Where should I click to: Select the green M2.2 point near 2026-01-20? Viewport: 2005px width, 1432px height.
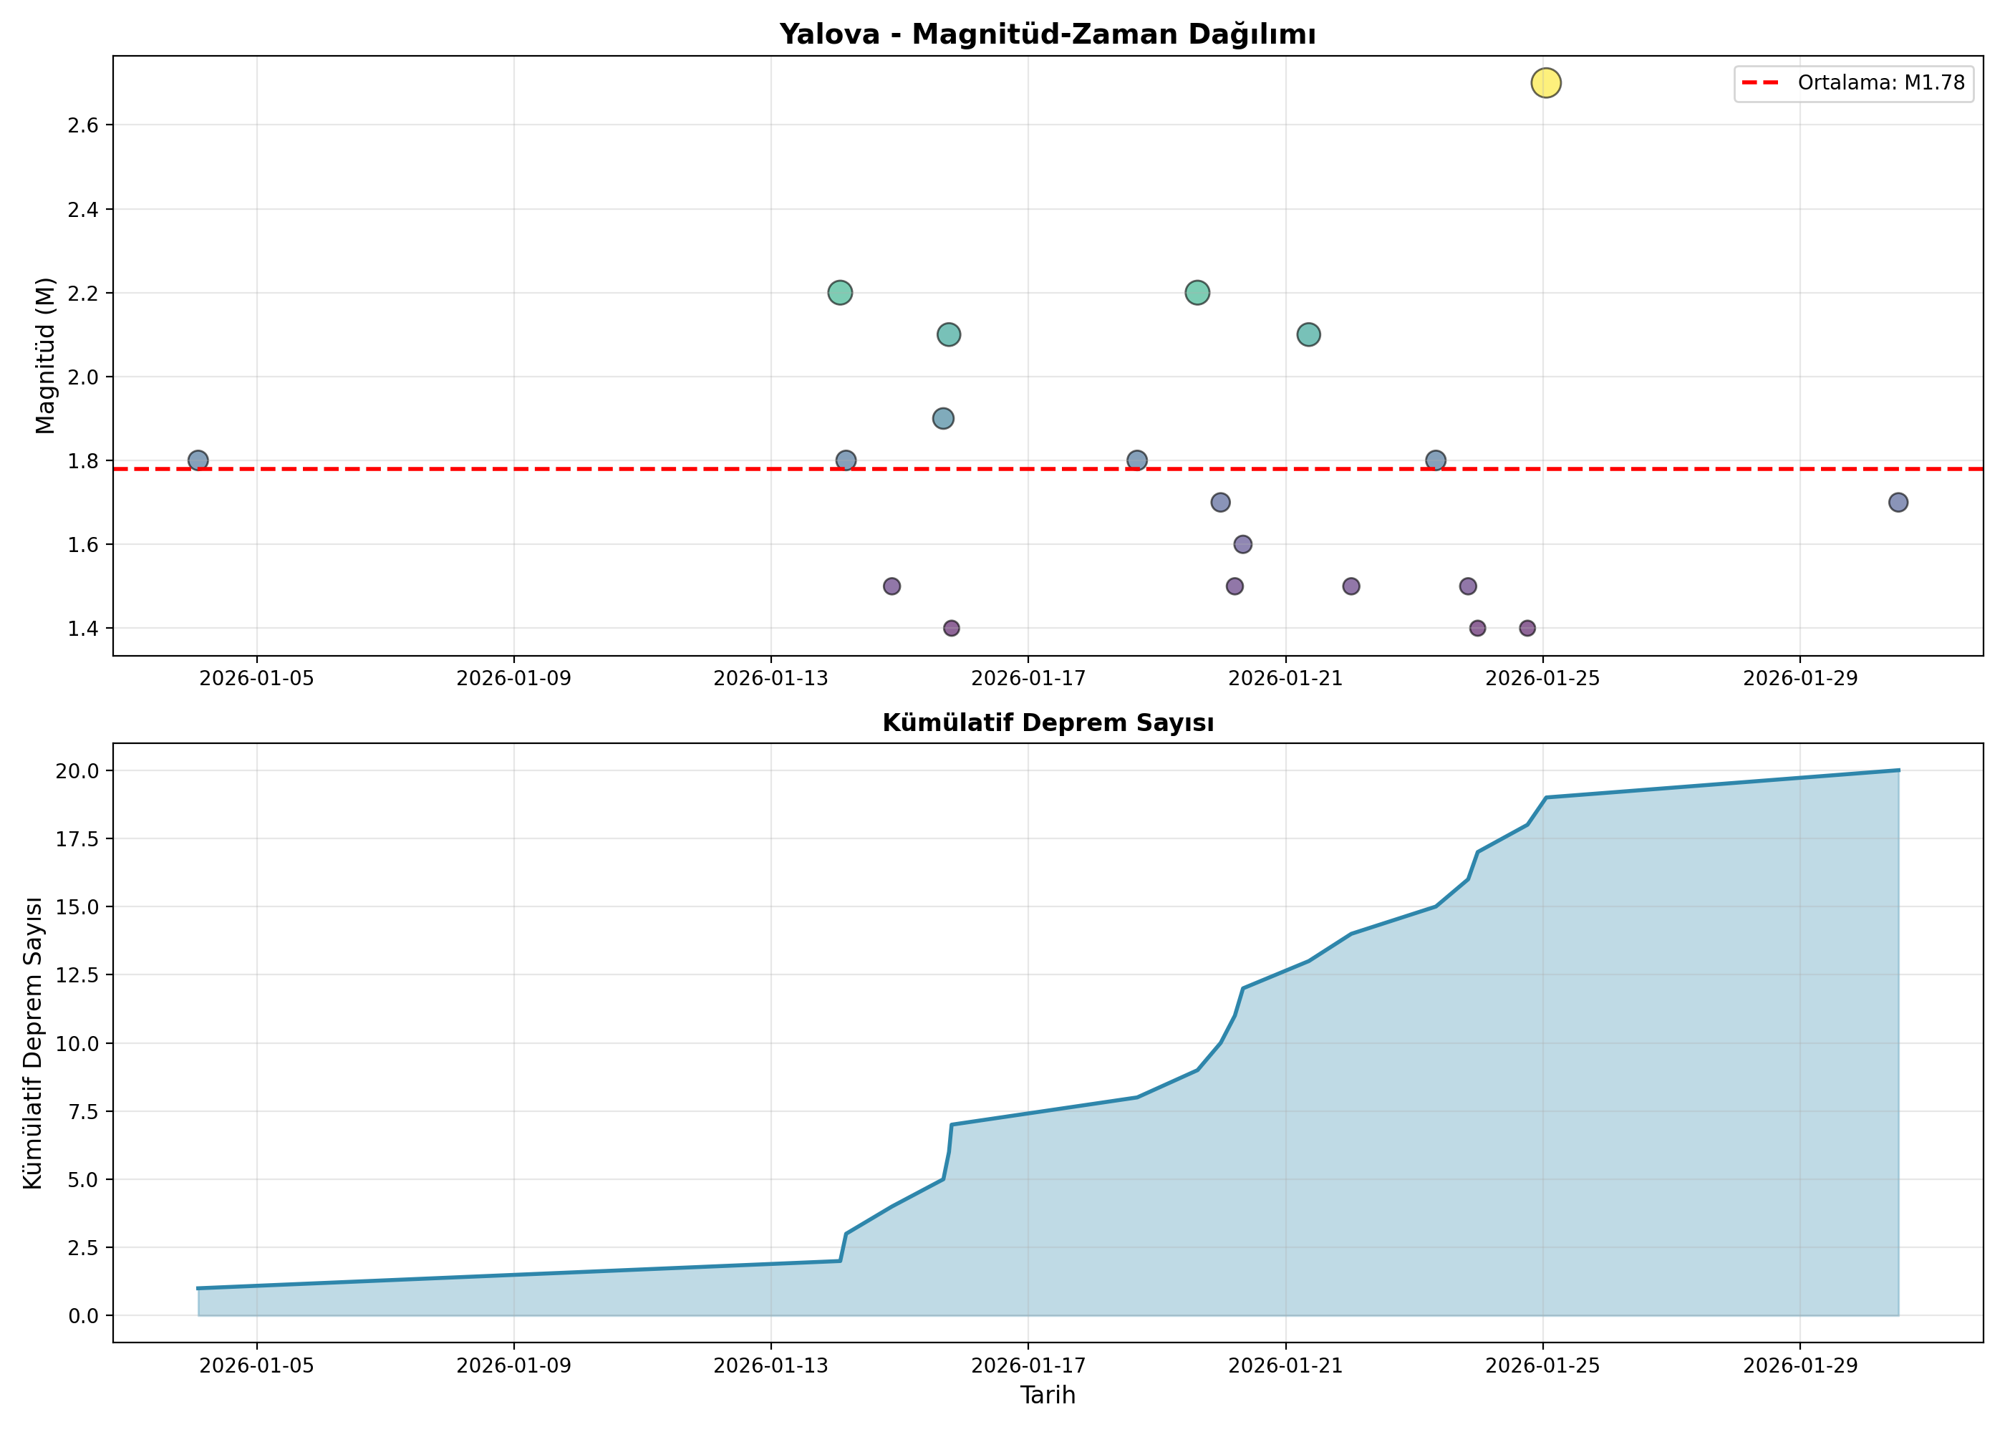coord(1197,293)
